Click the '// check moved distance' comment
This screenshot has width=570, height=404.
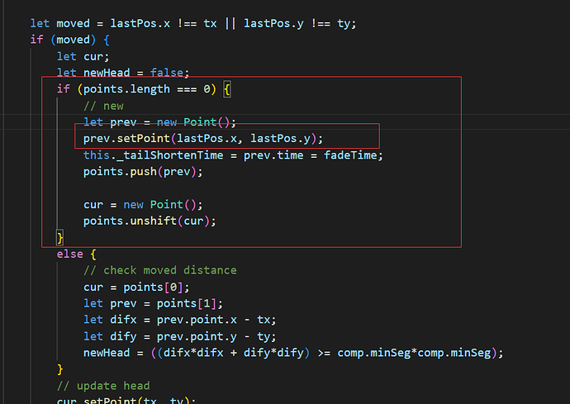[x=160, y=270]
